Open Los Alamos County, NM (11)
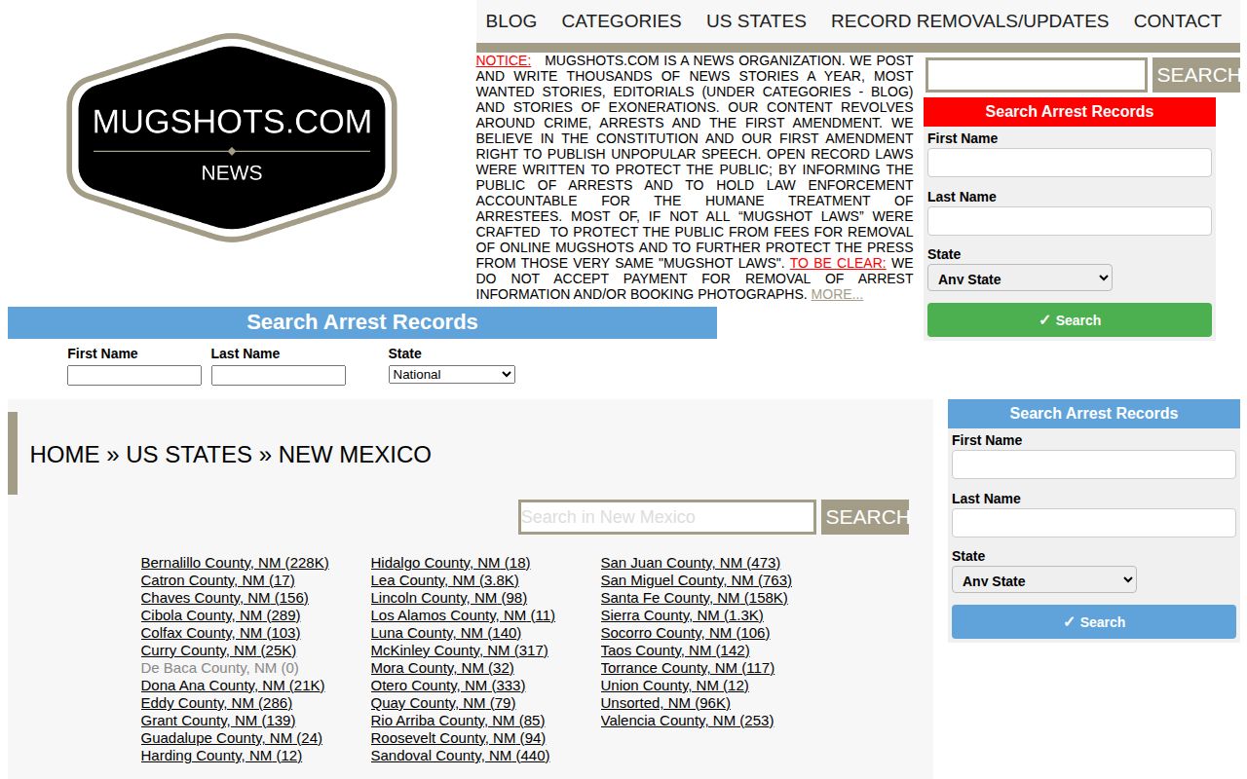The image size is (1247, 779). [x=463, y=615]
